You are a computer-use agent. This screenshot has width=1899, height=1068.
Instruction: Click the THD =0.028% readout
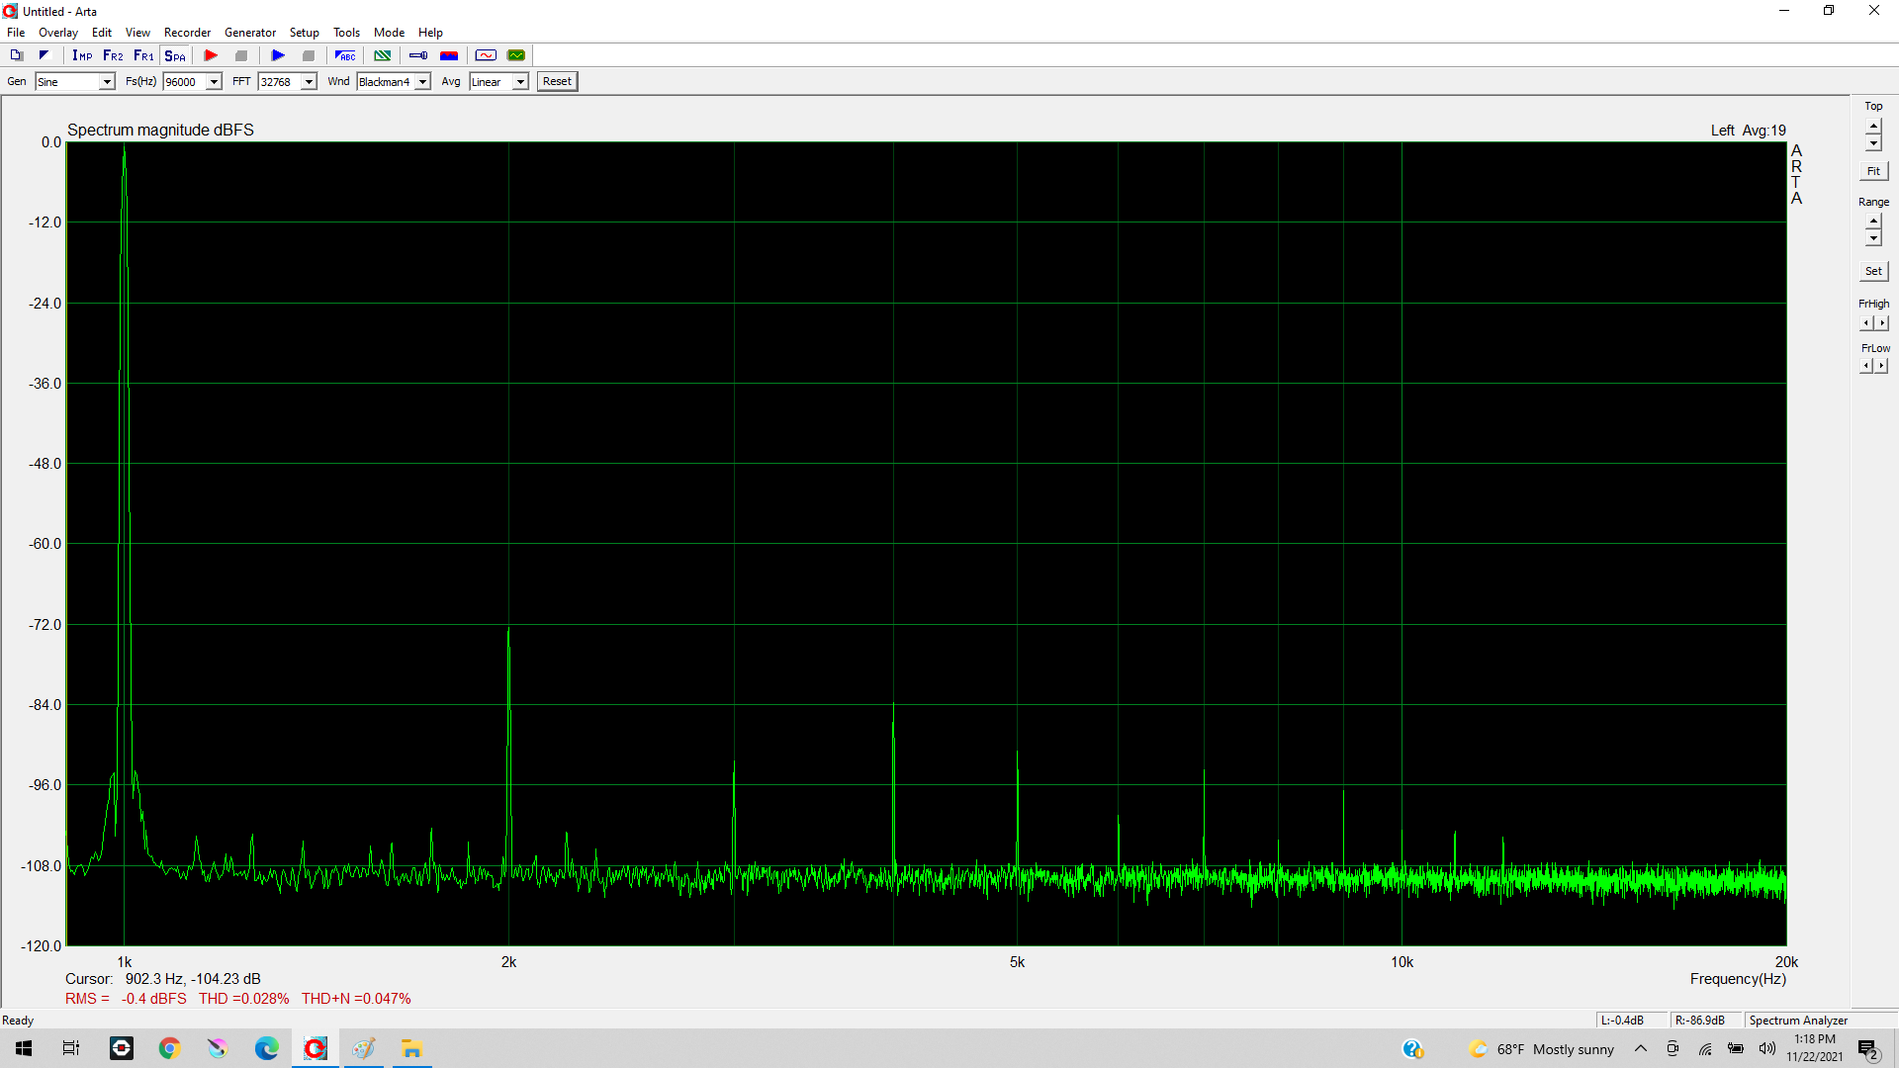coord(243,999)
